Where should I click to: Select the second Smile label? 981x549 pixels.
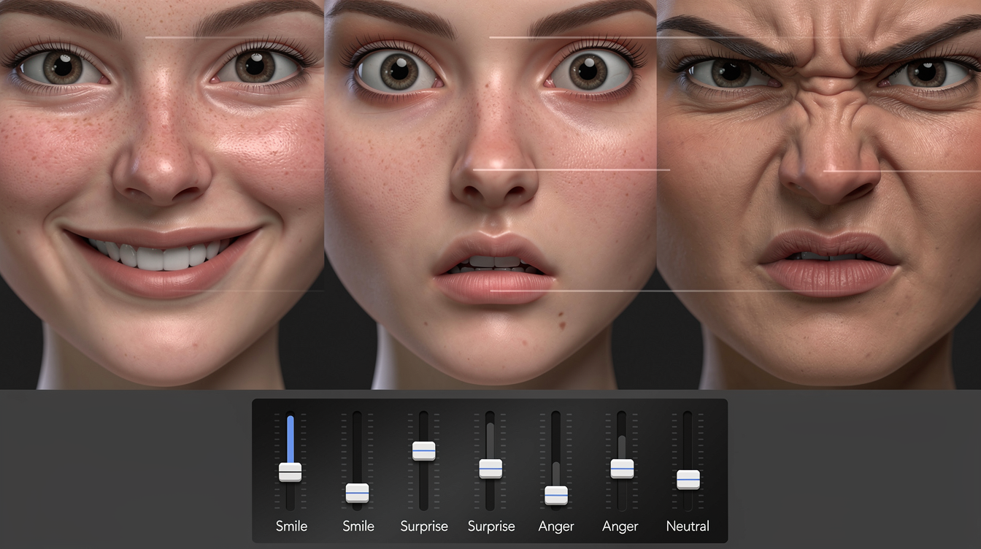pyautogui.click(x=358, y=526)
